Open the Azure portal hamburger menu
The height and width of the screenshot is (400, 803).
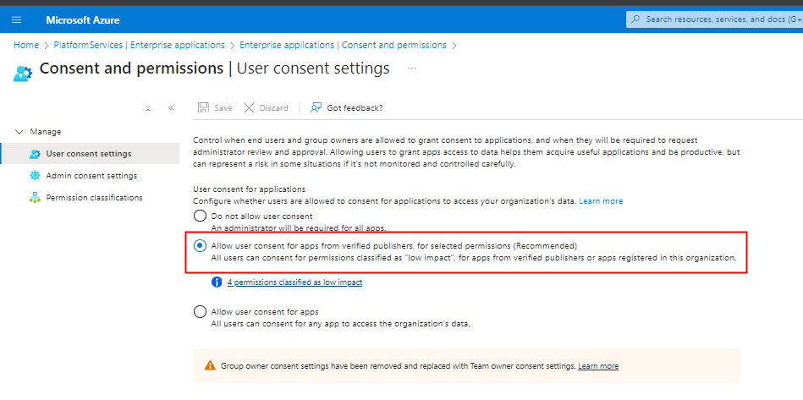(x=17, y=19)
